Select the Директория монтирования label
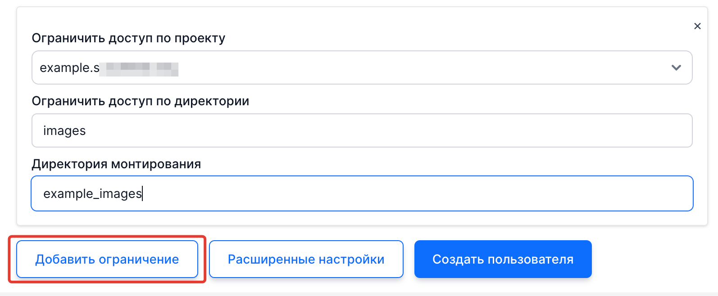The height and width of the screenshot is (296, 718). pos(116,164)
